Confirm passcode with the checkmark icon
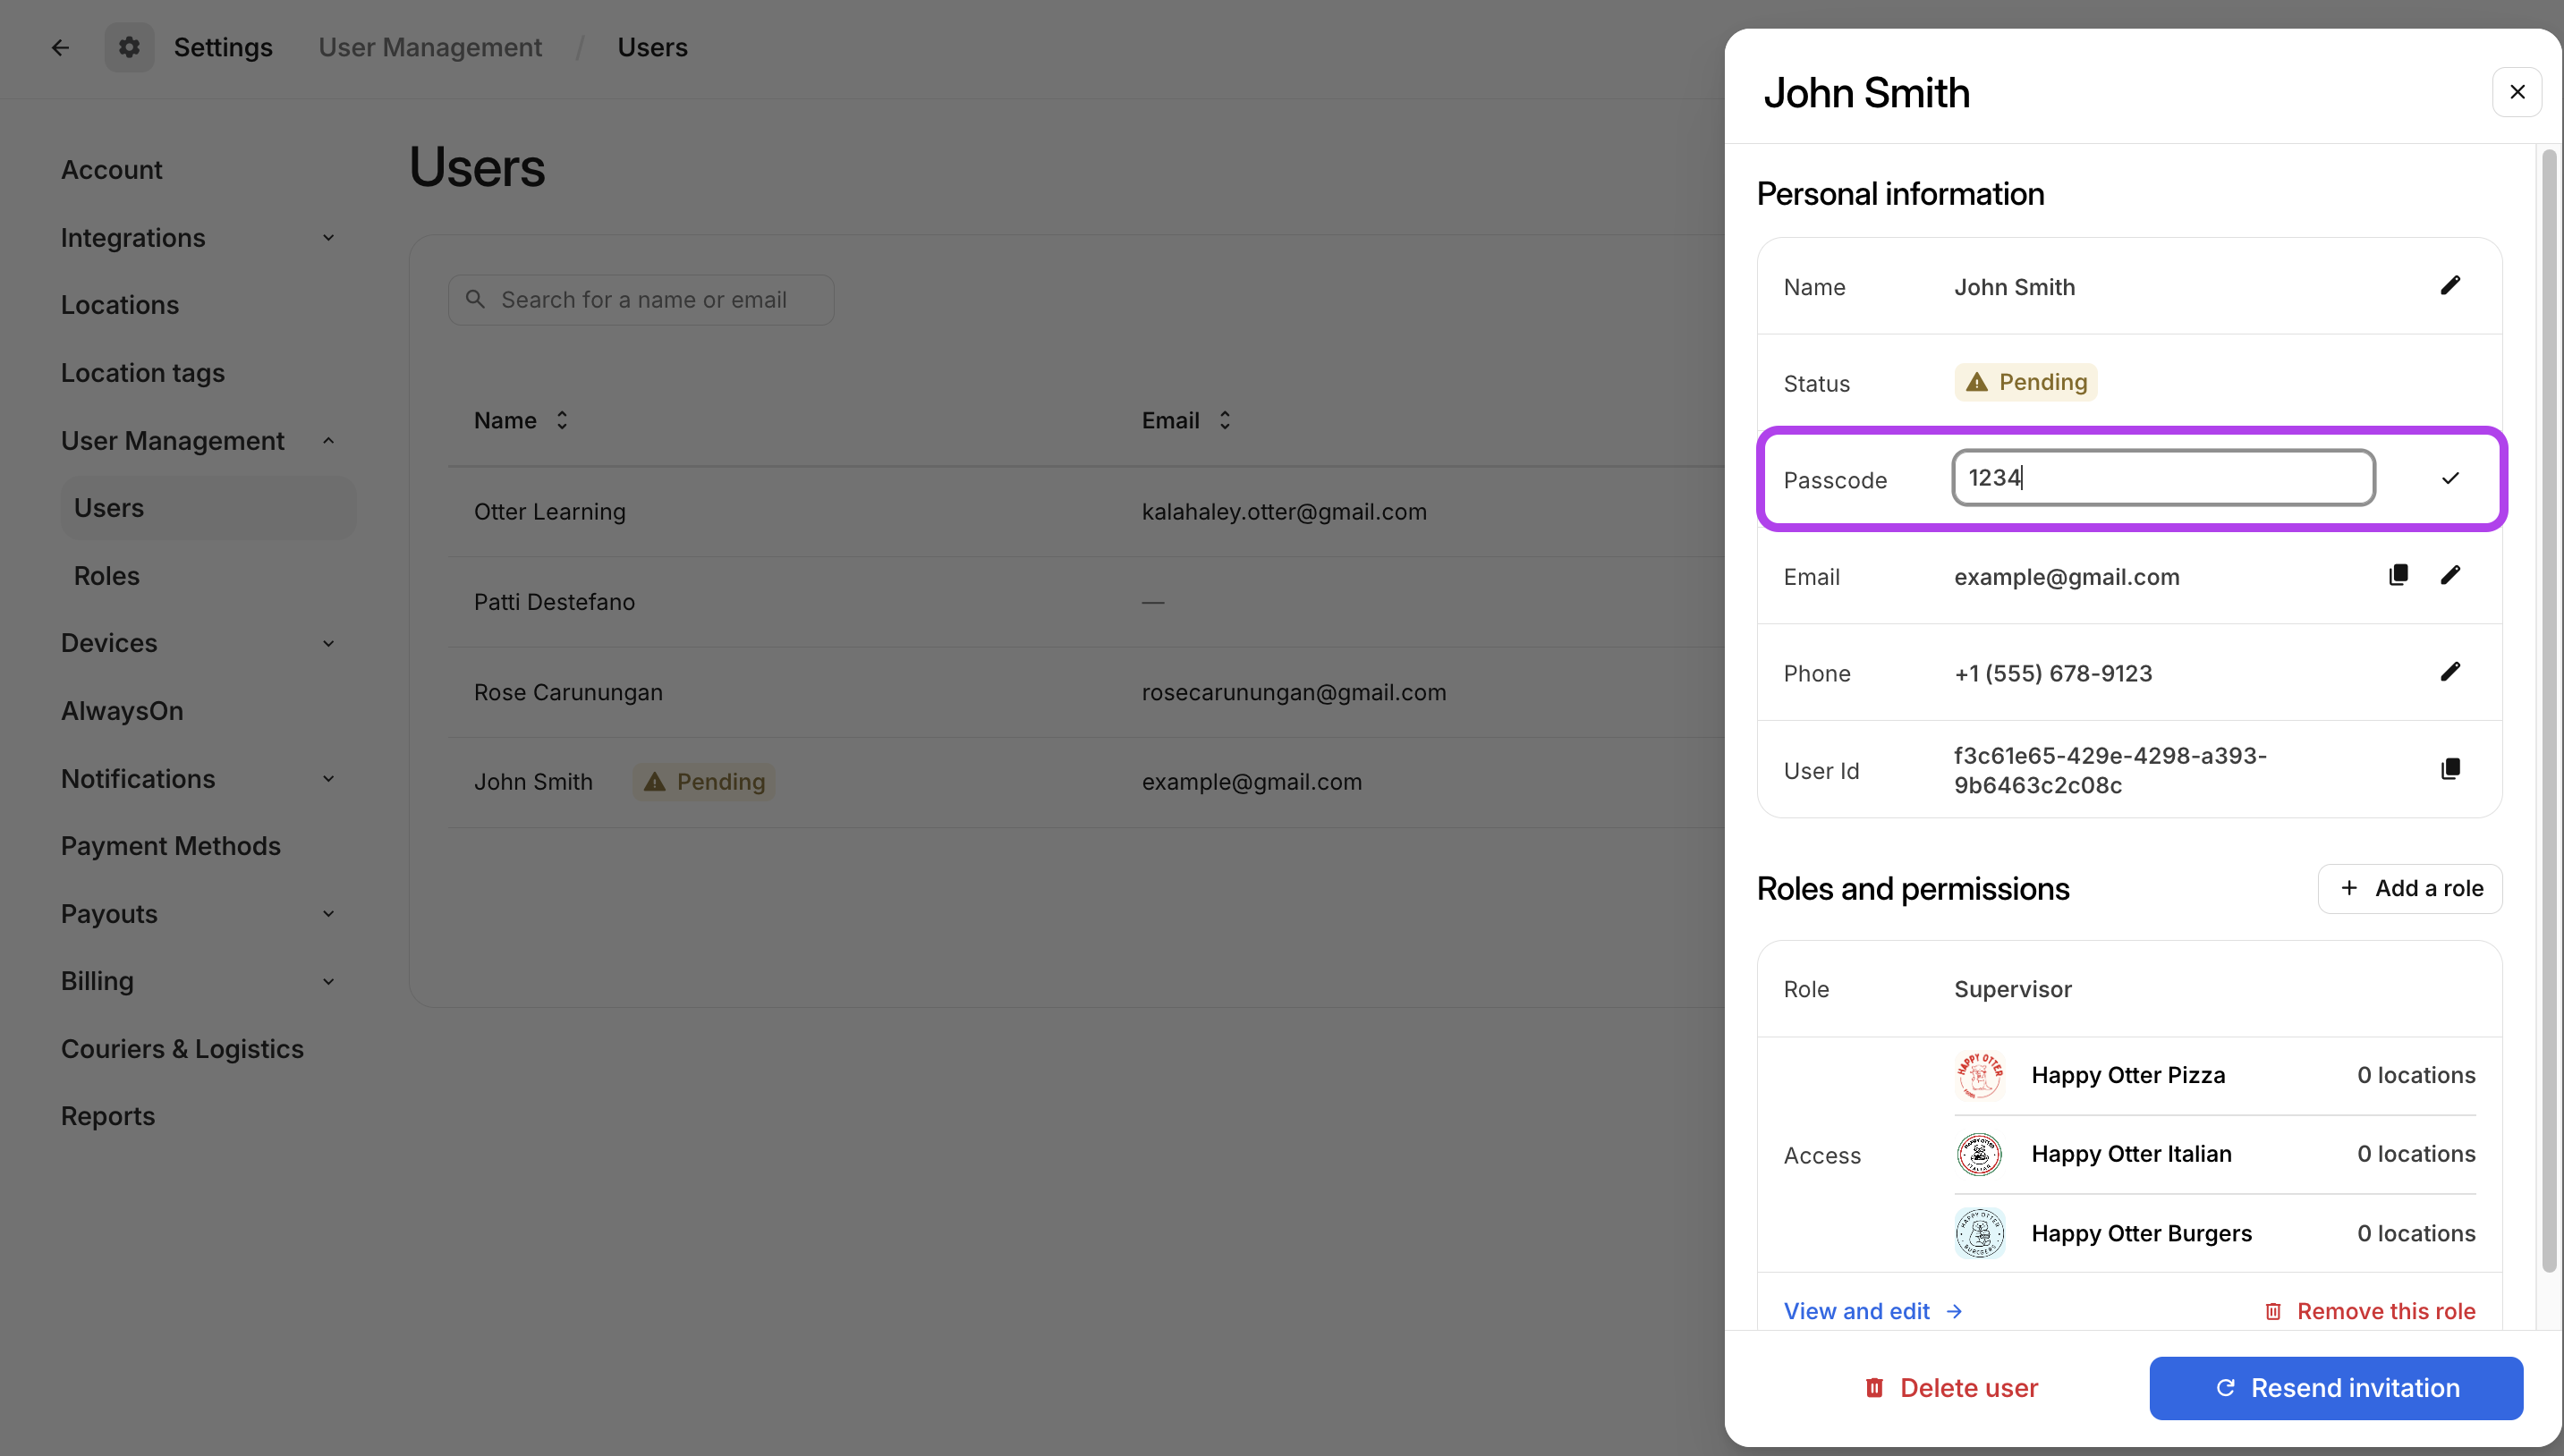This screenshot has width=2564, height=1456. 2449,478
